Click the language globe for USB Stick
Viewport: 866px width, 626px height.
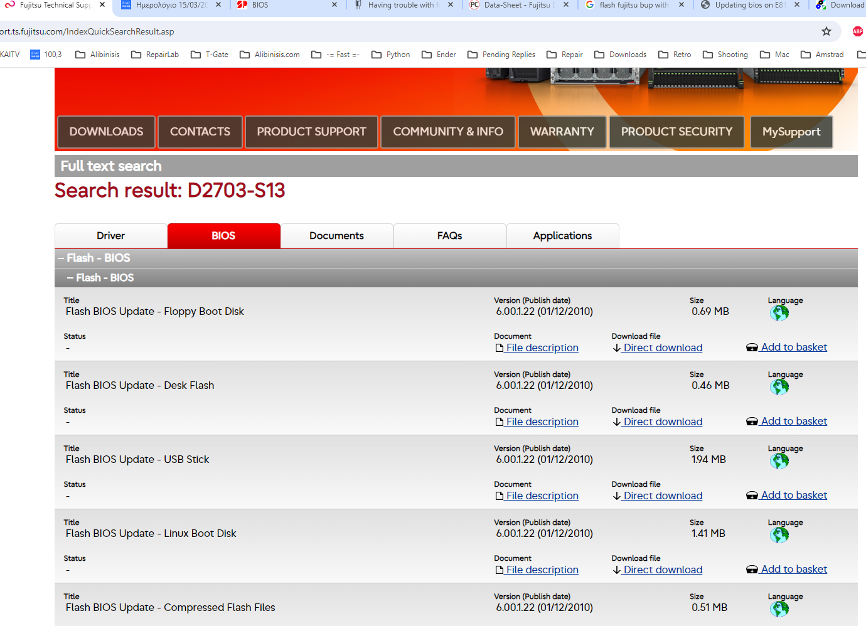(x=779, y=461)
